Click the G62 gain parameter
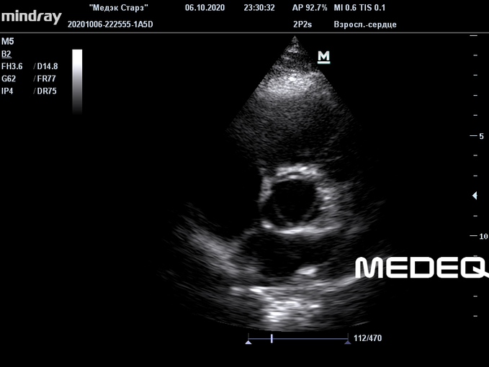The image size is (489, 367). click(x=9, y=78)
